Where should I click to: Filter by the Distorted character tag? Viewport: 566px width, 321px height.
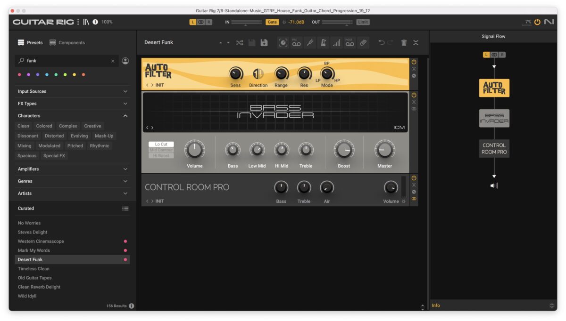[x=54, y=136]
